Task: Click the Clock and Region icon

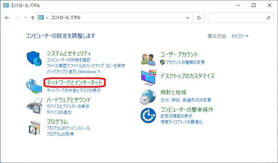Action: (x=149, y=97)
